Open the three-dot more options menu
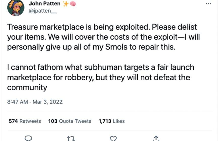Image resolution: width=218 pixels, height=141 pixels. click(x=209, y=4)
